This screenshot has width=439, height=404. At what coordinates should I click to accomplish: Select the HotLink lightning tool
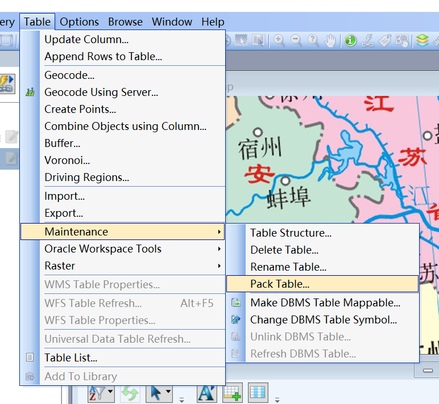click(x=367, y=41)
